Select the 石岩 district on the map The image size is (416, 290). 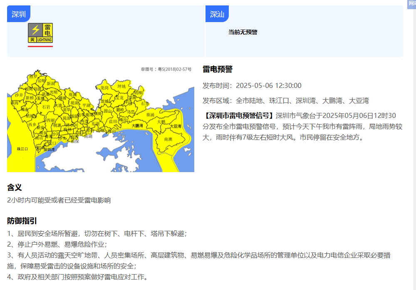point(46,107)
